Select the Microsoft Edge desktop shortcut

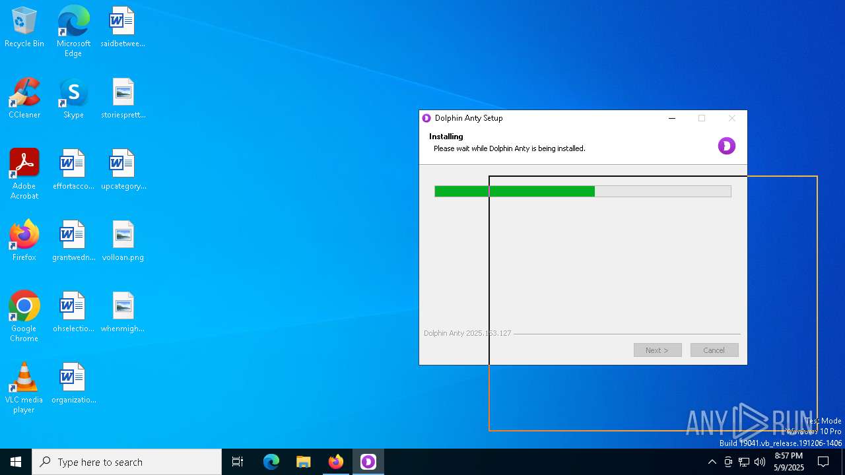73,32
